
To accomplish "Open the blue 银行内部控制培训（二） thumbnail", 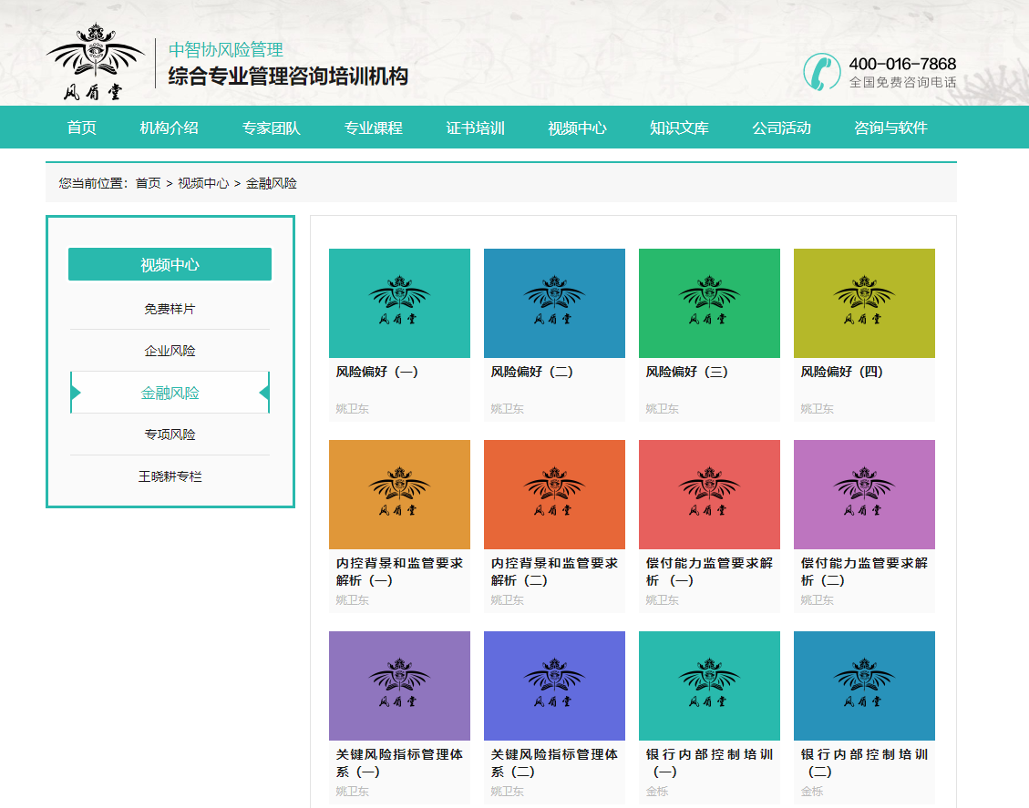I will 864,686.
